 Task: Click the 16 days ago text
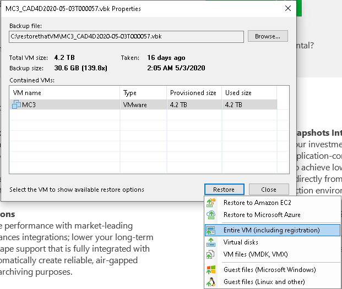tap(166, 58)
